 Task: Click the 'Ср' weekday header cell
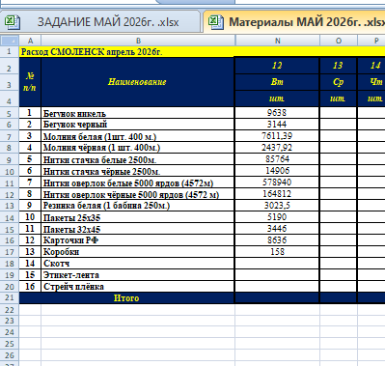[338, 82]
